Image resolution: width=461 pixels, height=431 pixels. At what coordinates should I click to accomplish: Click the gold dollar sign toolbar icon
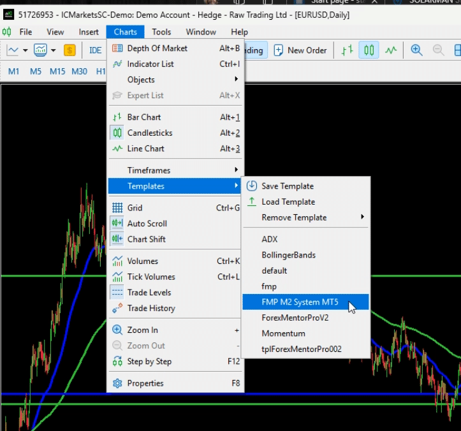point(70,50)
